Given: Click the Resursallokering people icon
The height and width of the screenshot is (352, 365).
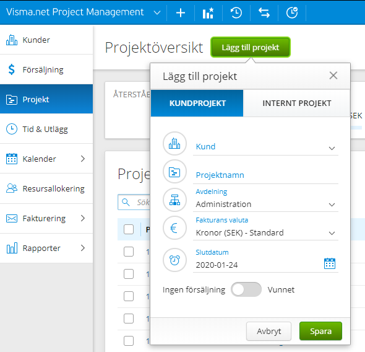Looking at the screenshot, I should [12, 188].
